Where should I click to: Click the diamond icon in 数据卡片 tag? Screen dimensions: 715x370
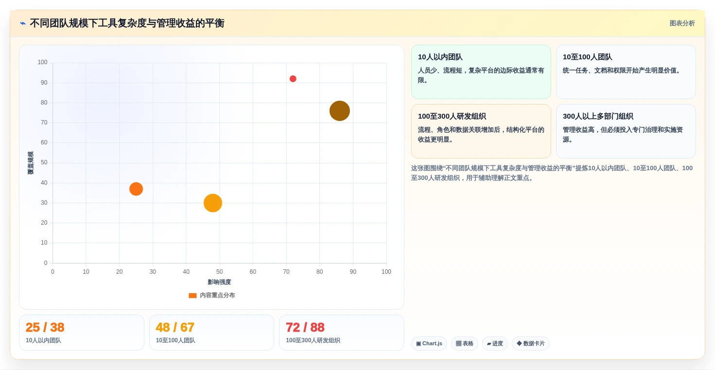tap(519, 344)
